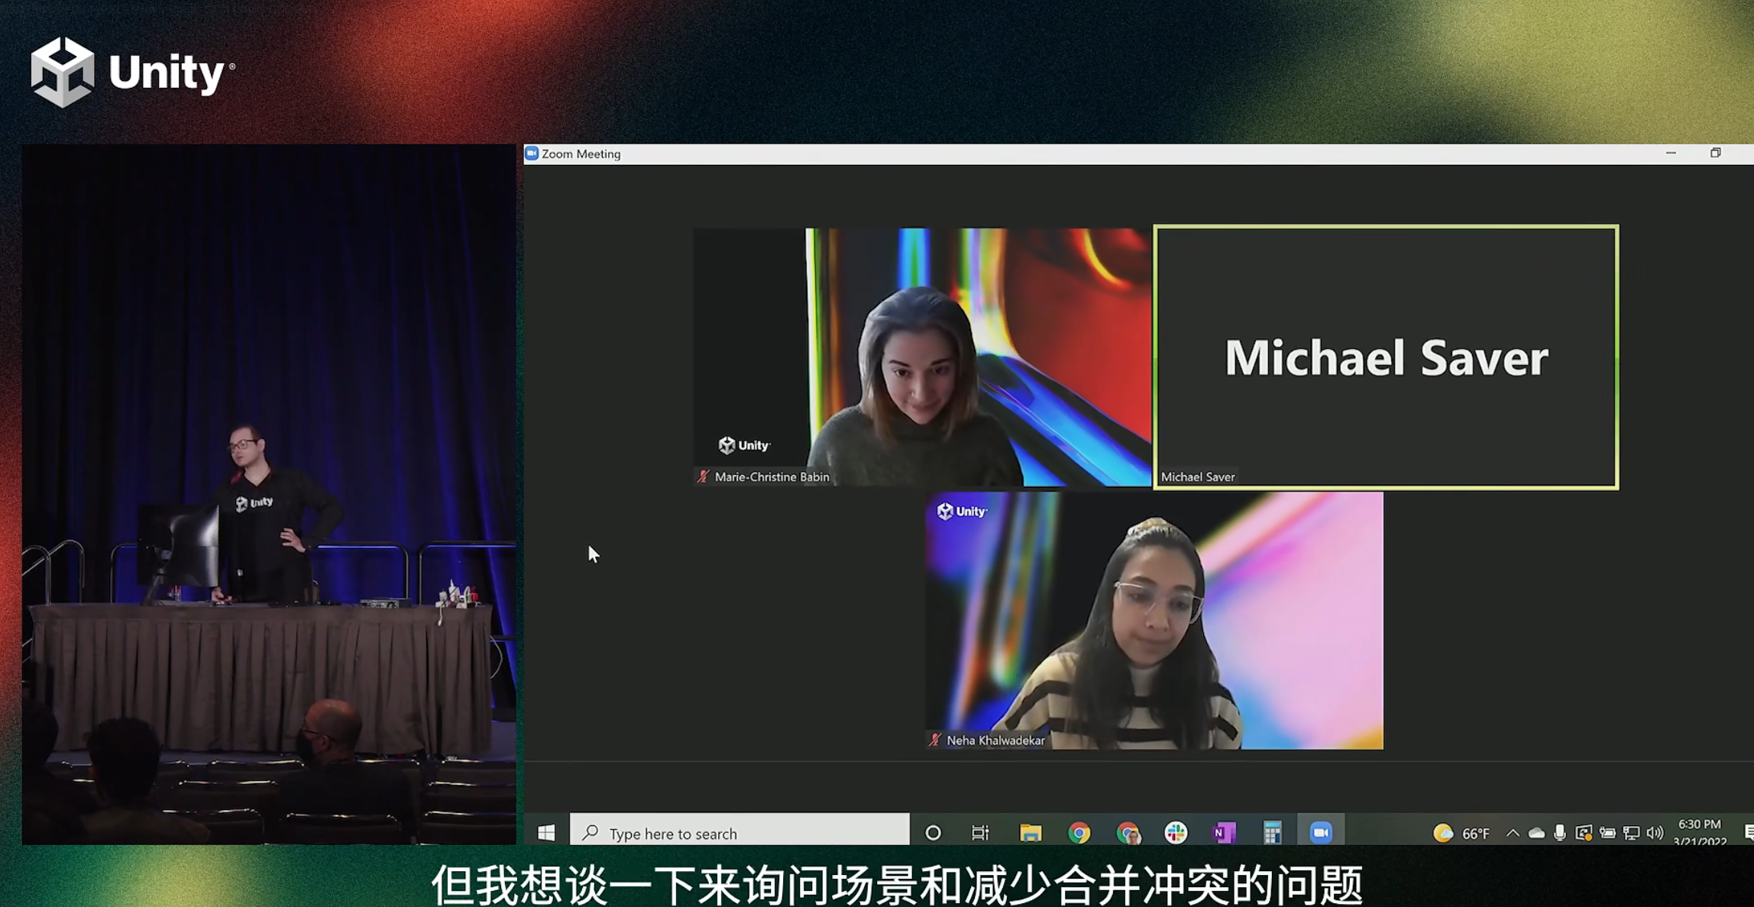Select Marie-Christine Babin's video tile
This screenshot has height=907, width=1754.
[x=922, y=357]
